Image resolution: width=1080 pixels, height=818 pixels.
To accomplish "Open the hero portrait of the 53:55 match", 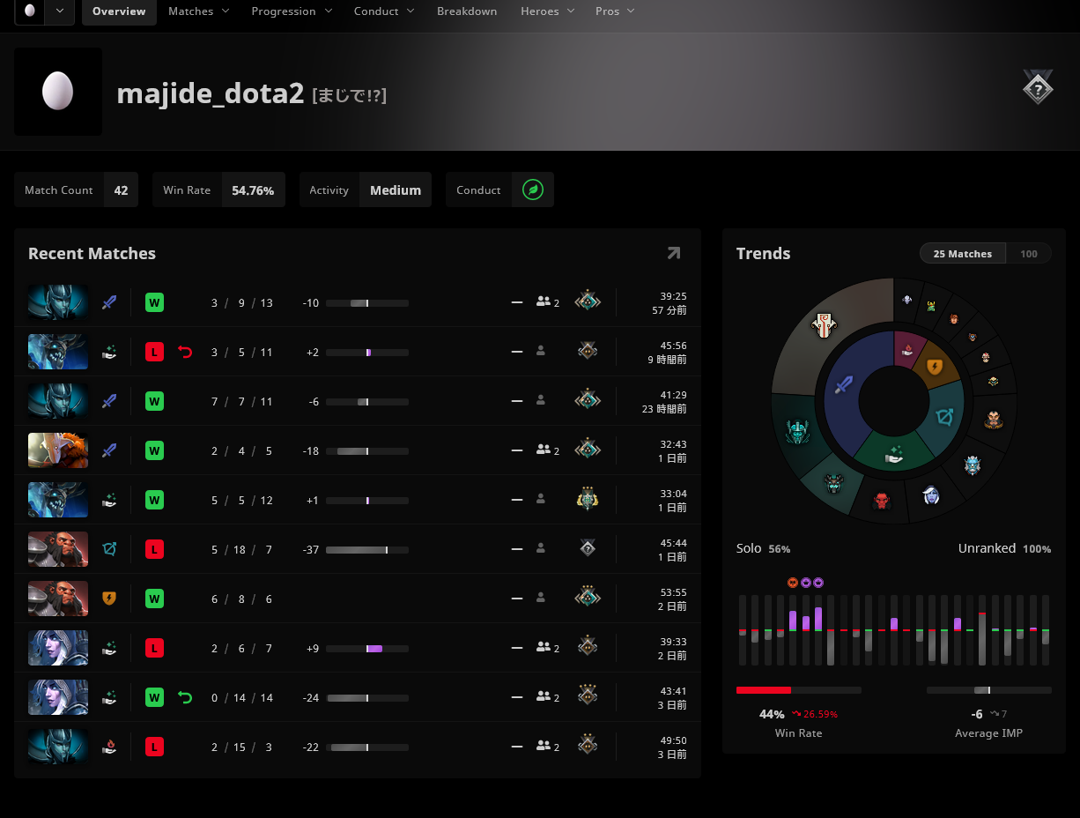I will (58, 598).
